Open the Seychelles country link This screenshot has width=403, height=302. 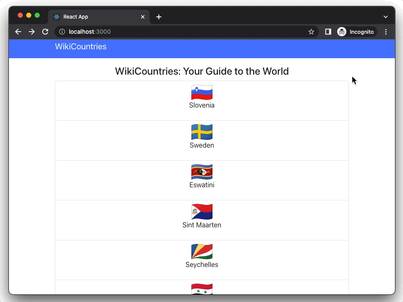click(x=201, y=265)
